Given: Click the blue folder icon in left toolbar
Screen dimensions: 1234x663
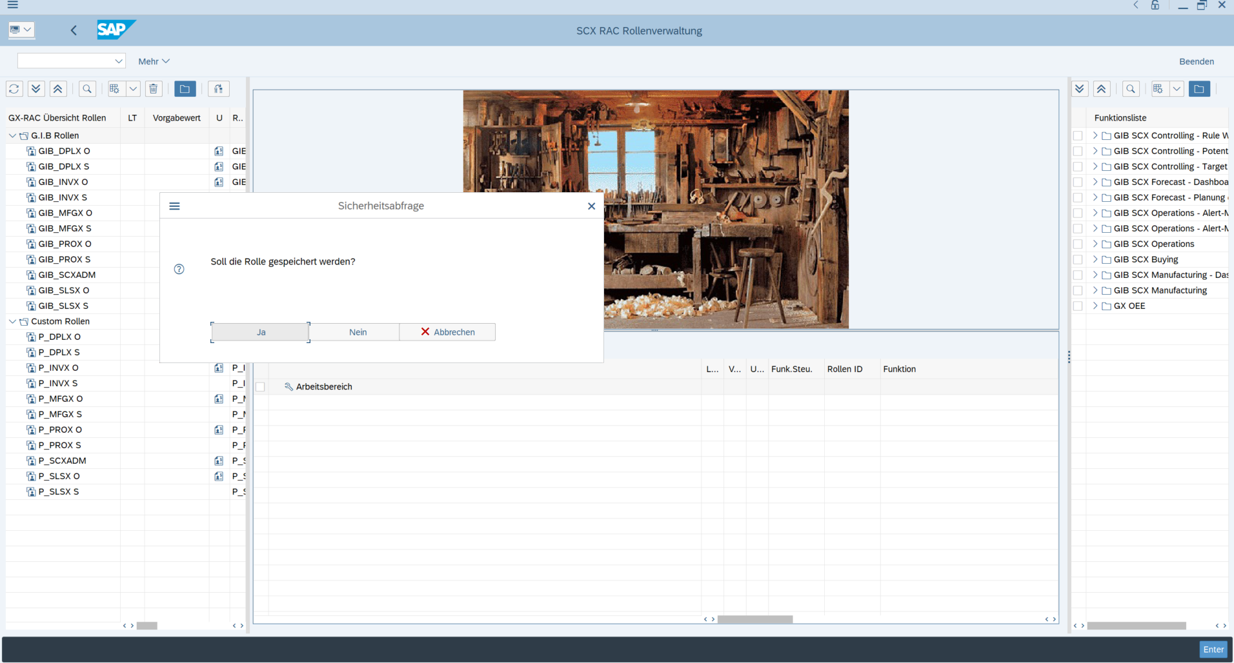Looking at the screenshot, I should pos(185,89).
